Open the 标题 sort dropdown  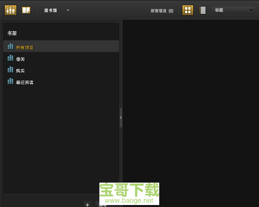(x=233, y=10)
